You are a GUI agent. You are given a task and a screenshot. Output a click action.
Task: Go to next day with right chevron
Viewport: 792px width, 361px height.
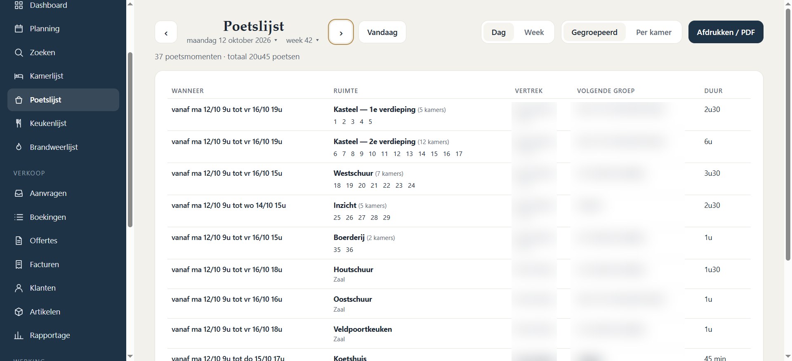[341, 32]
